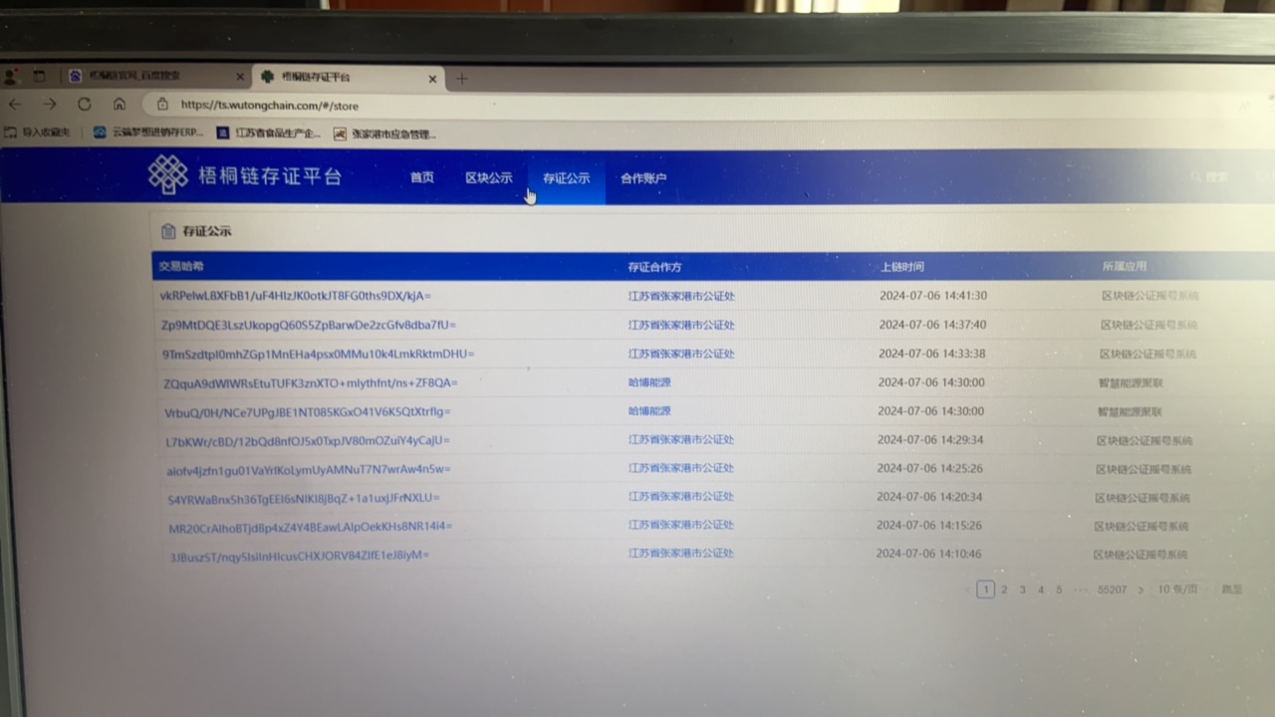Open hash link starting with L7bKWr/cBD

coord(308,440)
